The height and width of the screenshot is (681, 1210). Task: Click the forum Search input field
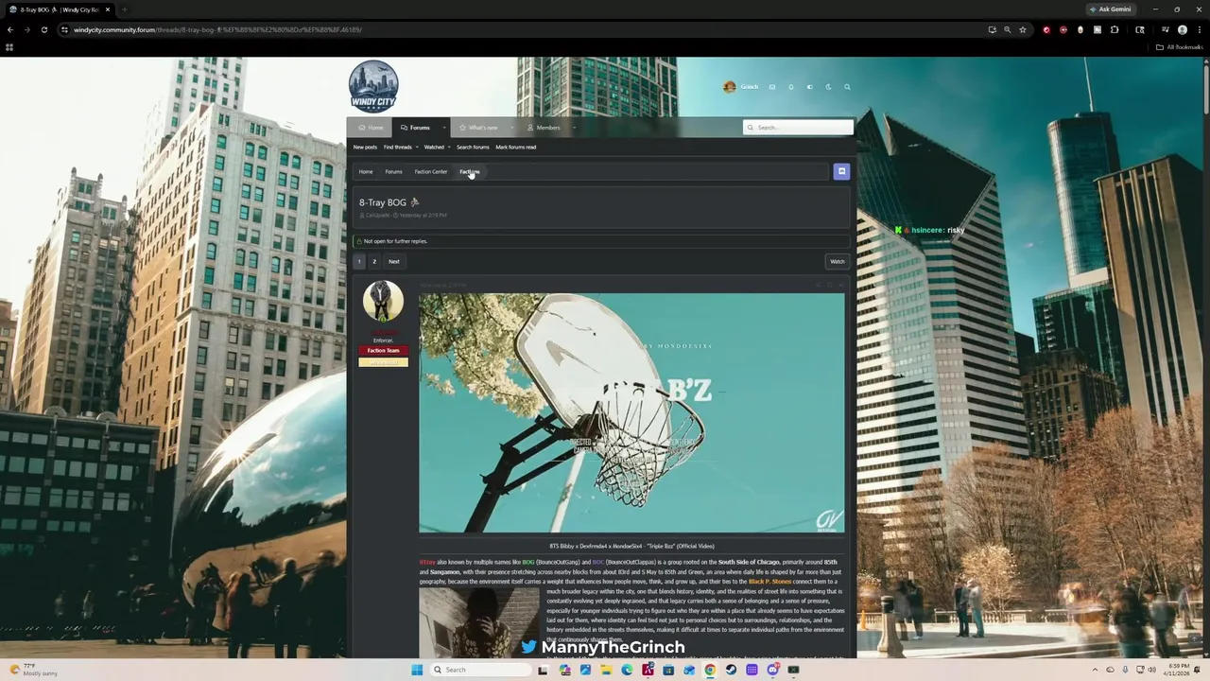tap(798, 128)
